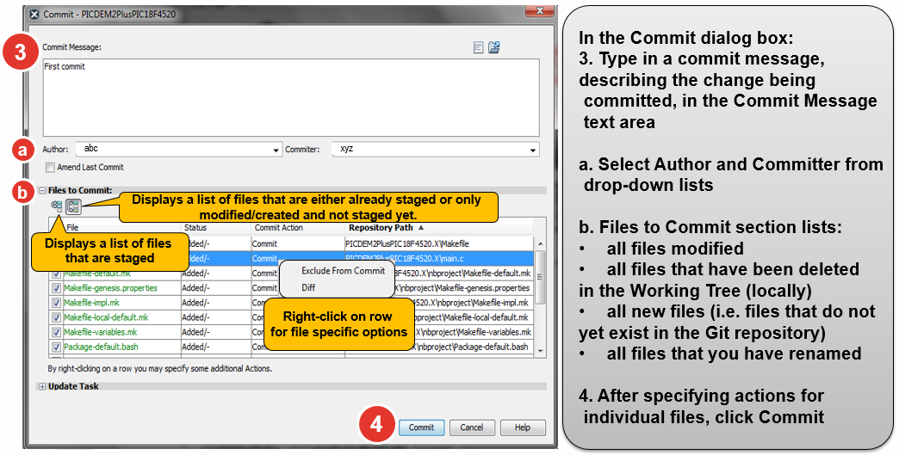Select the staged and unstaged files view icon

click(73, 206)
